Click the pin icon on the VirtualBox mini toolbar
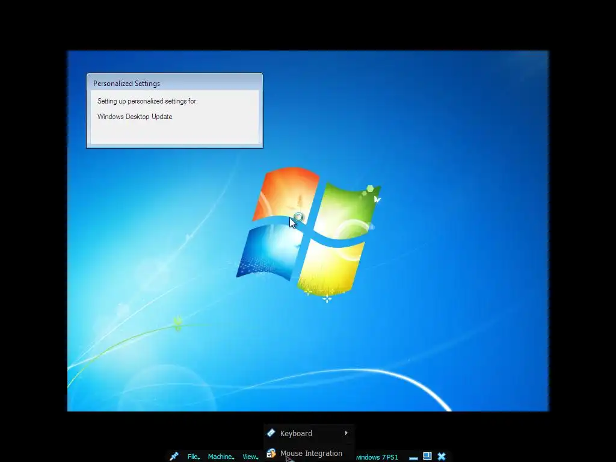Image resolution: width=616 pixels, height=462 pixels. point(174,456)
